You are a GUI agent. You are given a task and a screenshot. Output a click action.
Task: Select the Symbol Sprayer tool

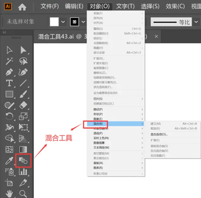[x=9, y=172]
